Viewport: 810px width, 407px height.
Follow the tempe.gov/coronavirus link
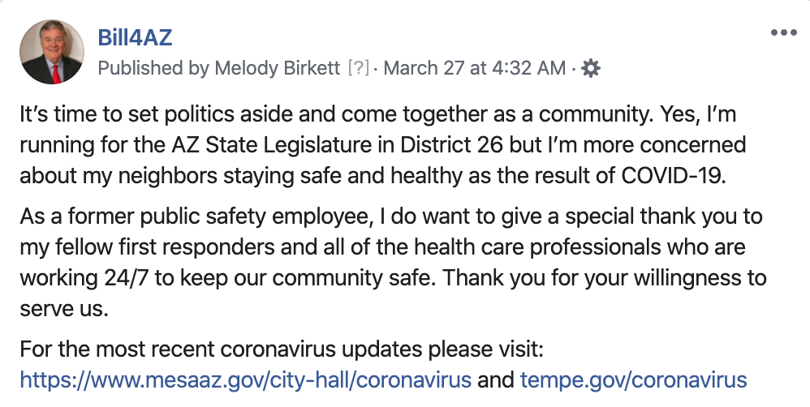click(633, 380)
